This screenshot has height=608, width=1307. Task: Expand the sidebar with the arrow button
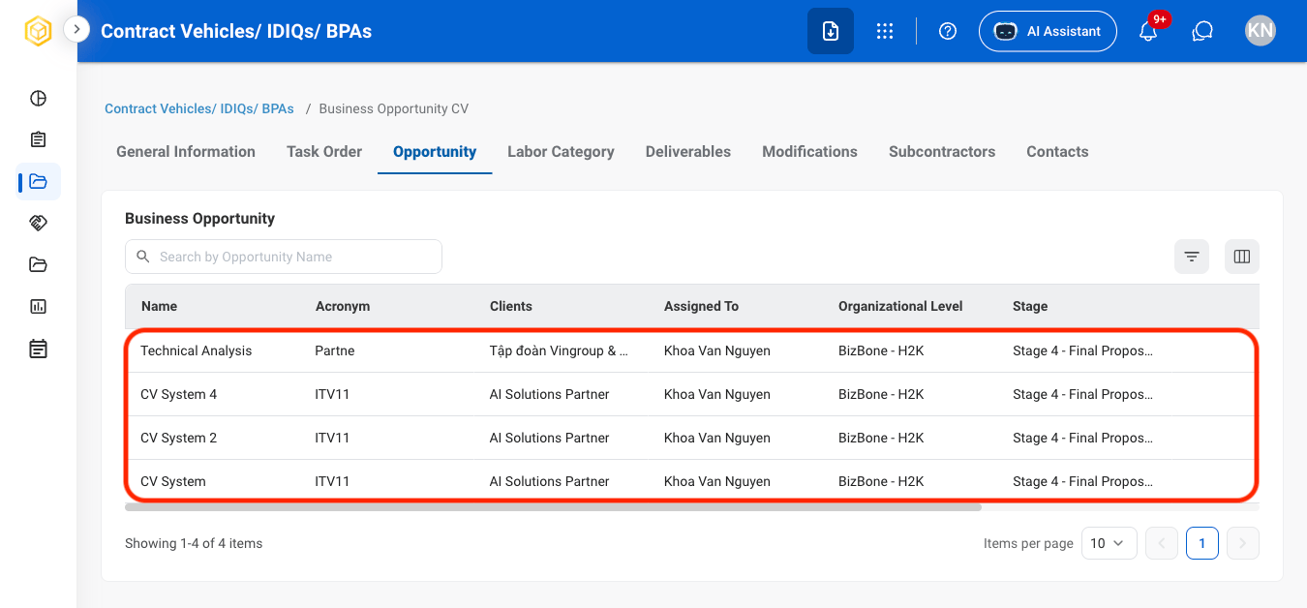[76, 30]
